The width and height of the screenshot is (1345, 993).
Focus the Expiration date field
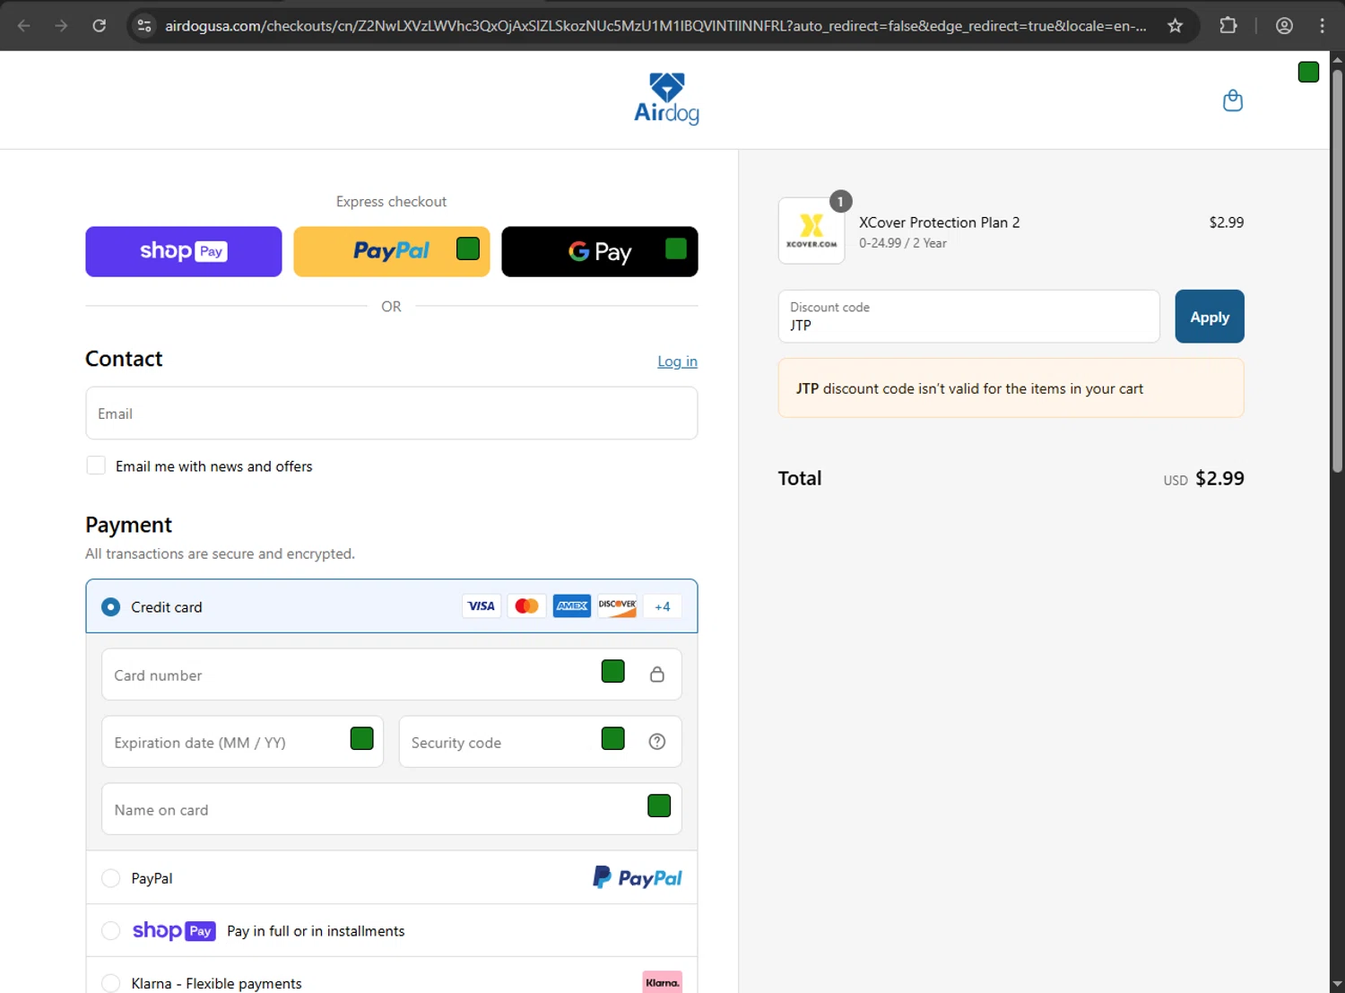point(243,742)
